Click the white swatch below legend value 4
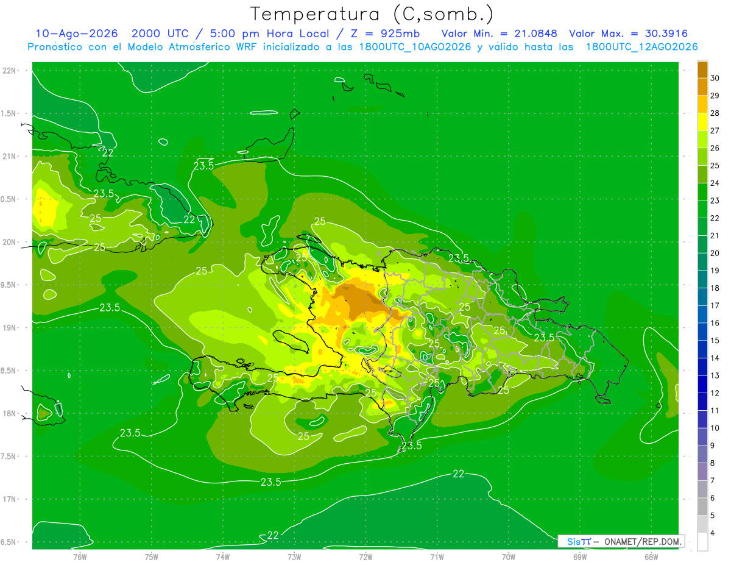The width and height of the screenshot is (731, 565). coord(702,542)
